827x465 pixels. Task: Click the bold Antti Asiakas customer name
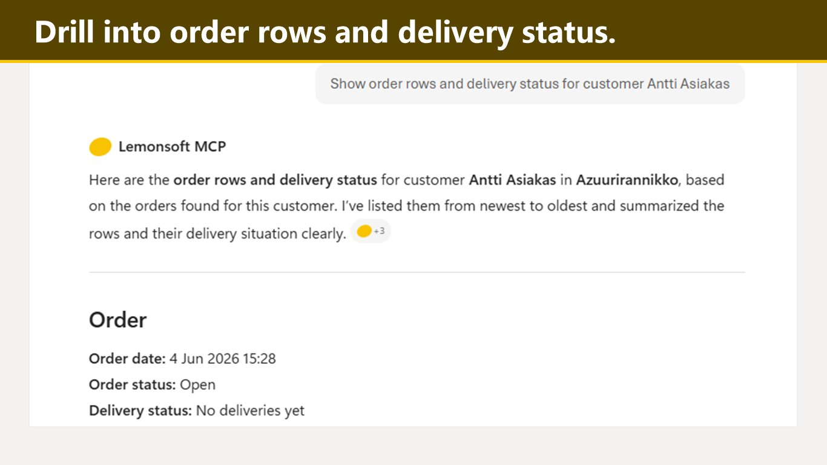(512, 180)
